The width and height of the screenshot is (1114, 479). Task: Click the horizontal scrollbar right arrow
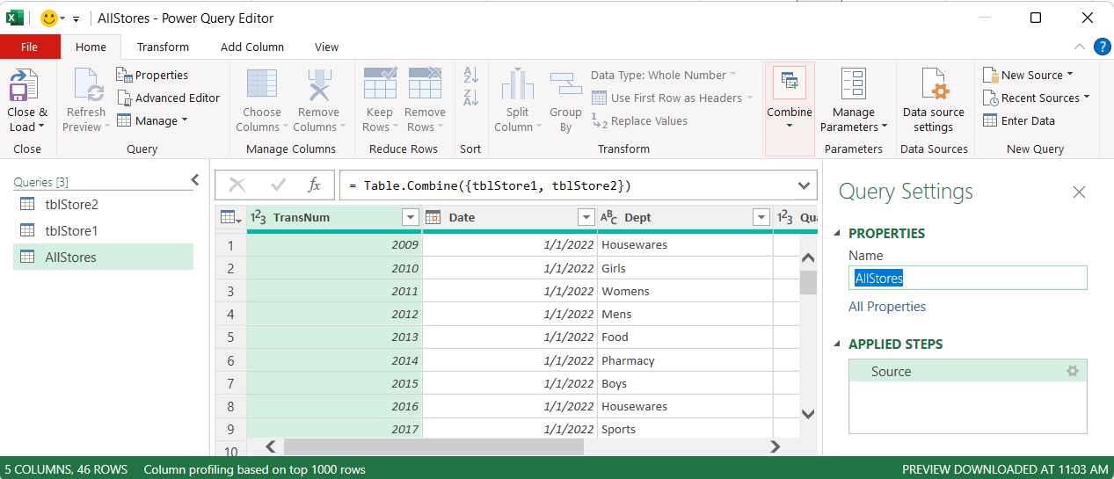click(775, 446)
